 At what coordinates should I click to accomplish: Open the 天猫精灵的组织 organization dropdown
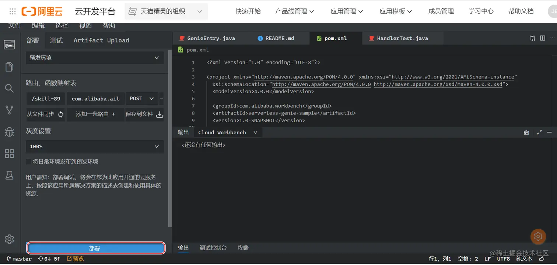coord(166,11)
